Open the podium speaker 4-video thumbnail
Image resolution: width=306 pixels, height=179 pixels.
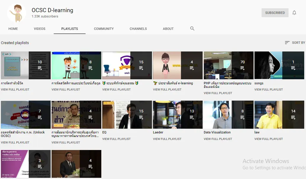pos(76,164)
